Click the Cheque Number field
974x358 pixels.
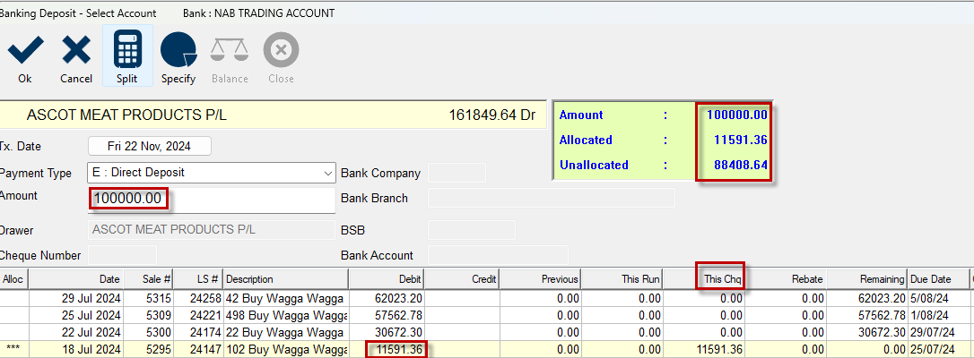click(x=122, y=255)
